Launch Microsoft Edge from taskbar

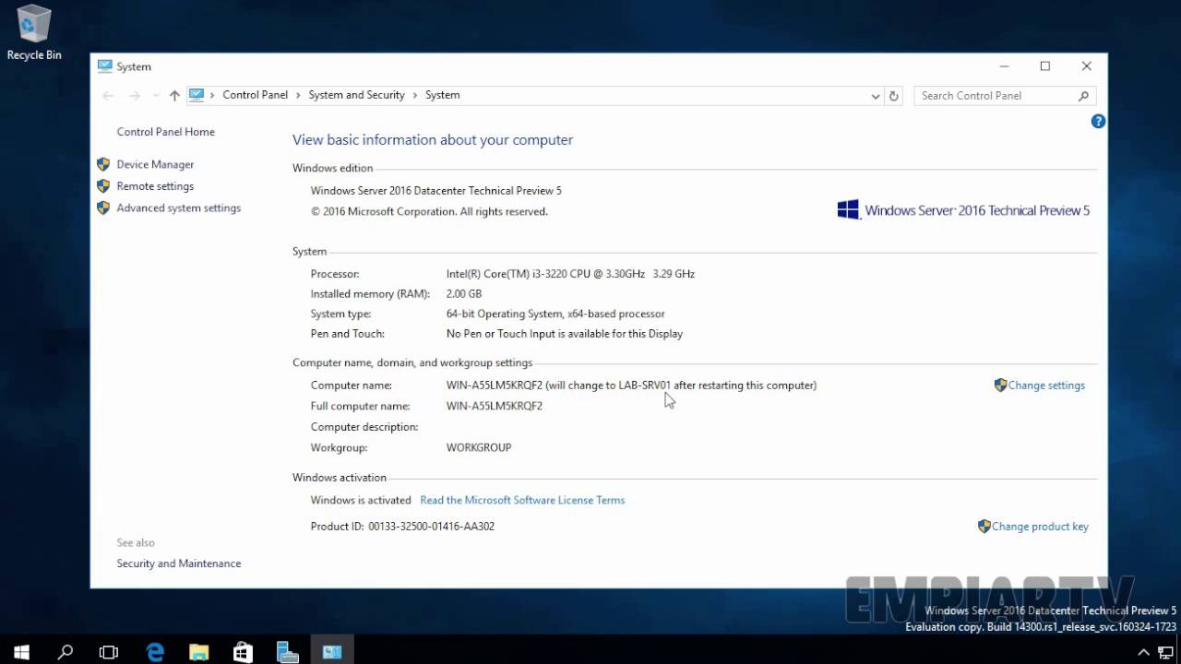[x=155, y=652]
